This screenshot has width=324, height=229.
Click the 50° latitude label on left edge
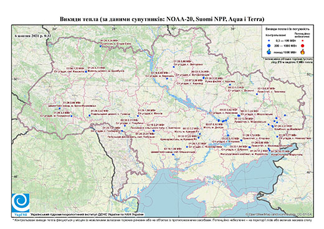[16, 78]
